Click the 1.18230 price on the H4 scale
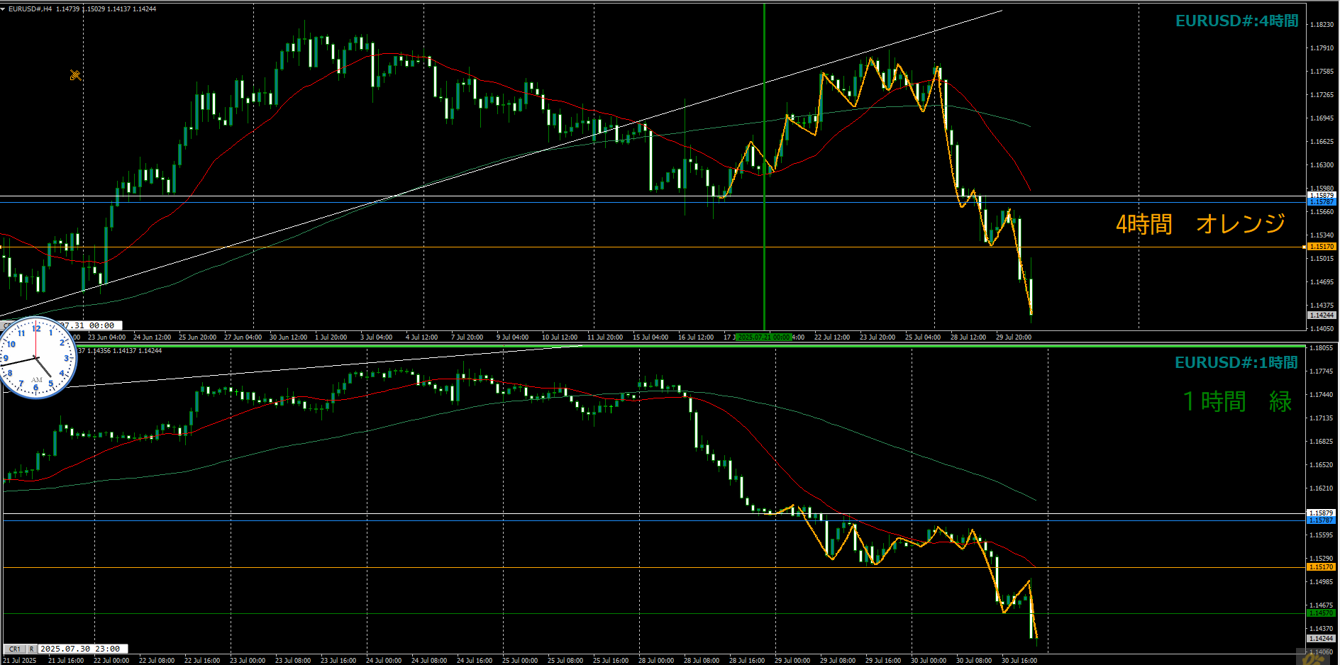1340x665 pixels. [x=1321, y=25]
